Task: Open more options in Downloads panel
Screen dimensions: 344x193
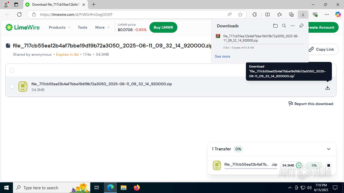Action: 293,26
